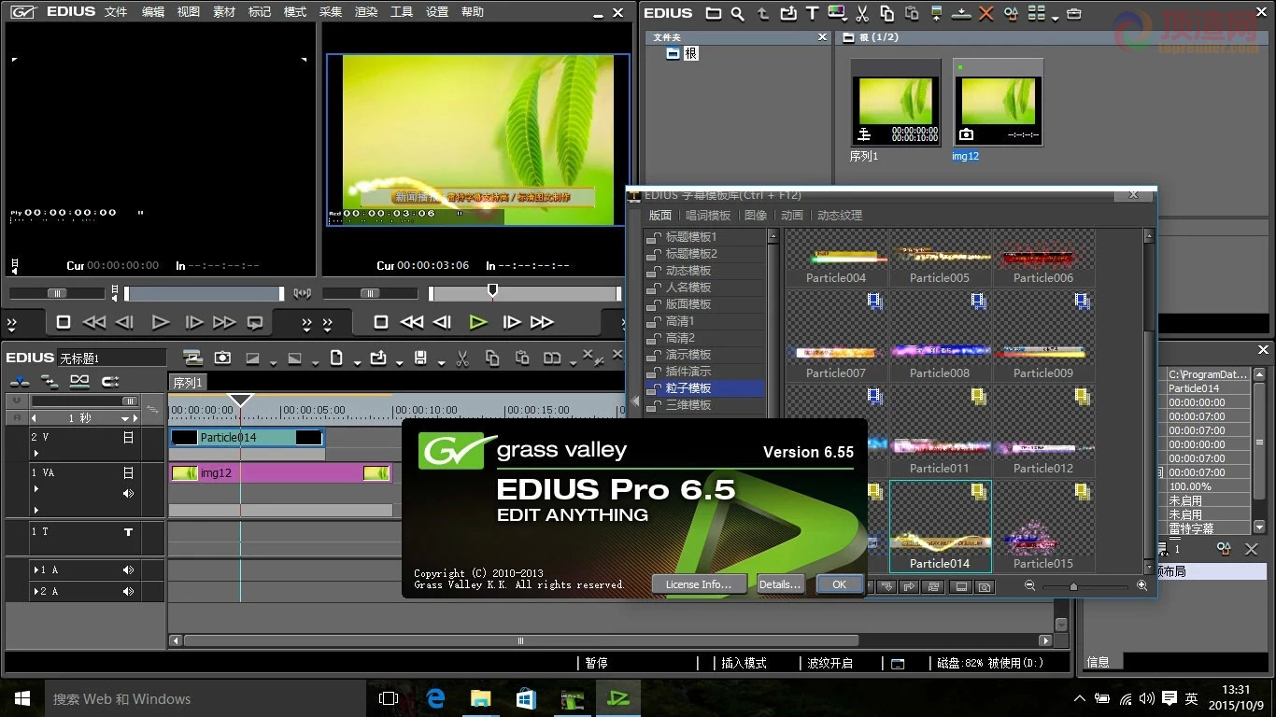Go up one folder in bin

(x=763, y=13)
